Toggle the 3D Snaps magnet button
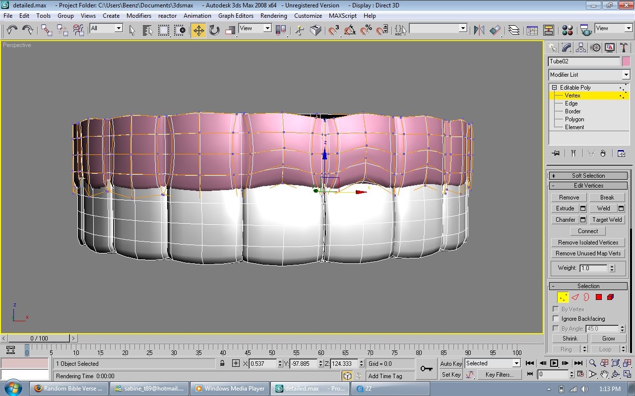Viewport: 635px width, 396px height. tap(334, 30)
